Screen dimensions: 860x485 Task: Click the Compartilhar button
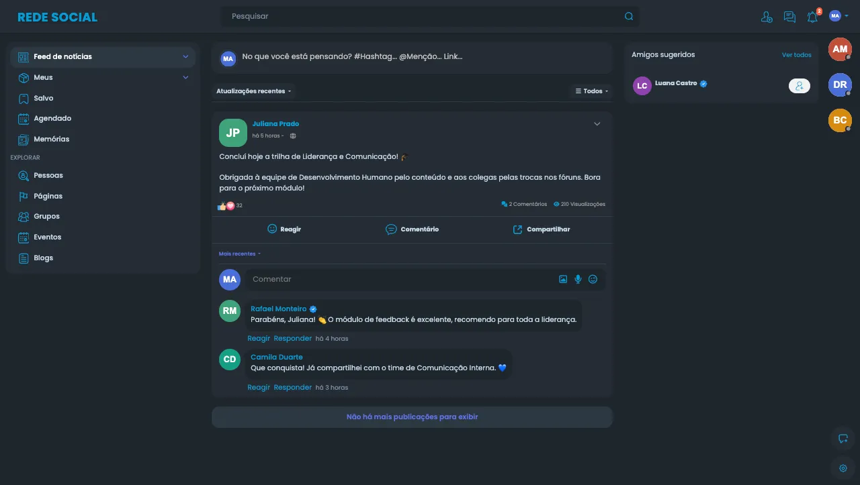541,229
